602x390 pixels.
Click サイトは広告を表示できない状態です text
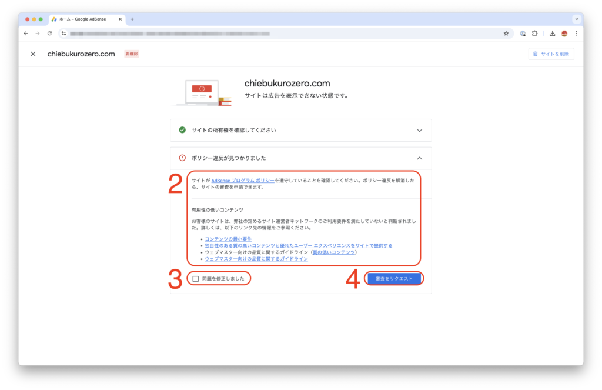pos(296,96)
